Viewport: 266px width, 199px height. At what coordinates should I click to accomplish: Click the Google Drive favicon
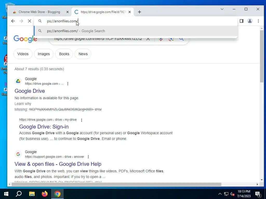point(18,81)
